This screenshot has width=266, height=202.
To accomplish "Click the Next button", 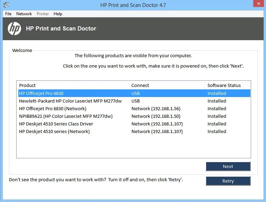I will click(228, 166).
